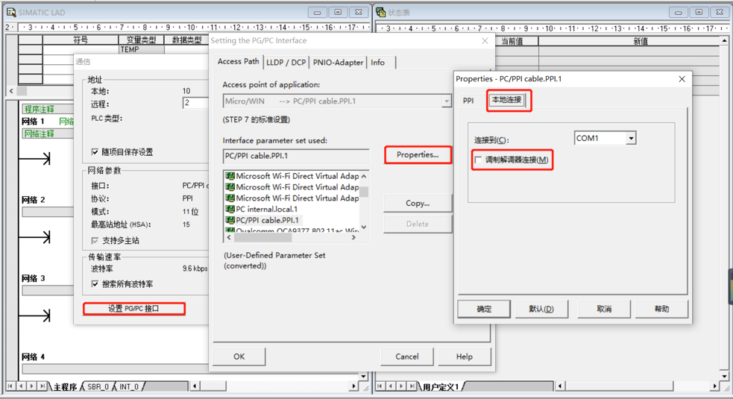Select the Qualcomm QCA9377 interface entry
The image size is (733, 399).
(x=292, y=230)
